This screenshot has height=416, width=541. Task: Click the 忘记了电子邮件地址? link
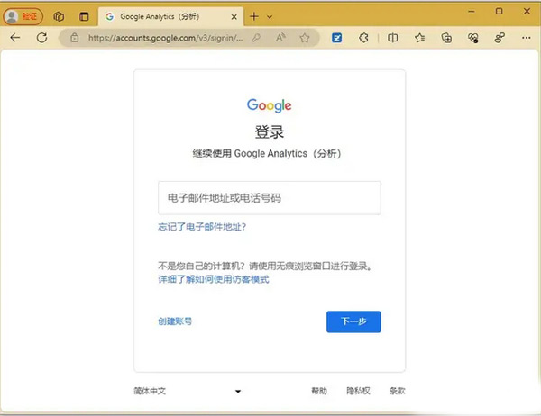point(202,228)
